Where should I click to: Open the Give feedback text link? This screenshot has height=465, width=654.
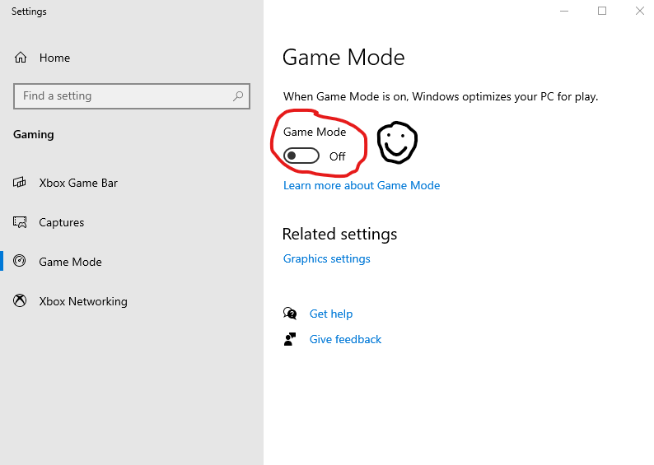click(x=346, y=339)
